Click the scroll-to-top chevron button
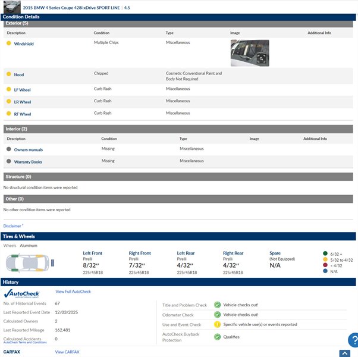Image resolution: width=358 pixels, height=357 pixels. 345,353
